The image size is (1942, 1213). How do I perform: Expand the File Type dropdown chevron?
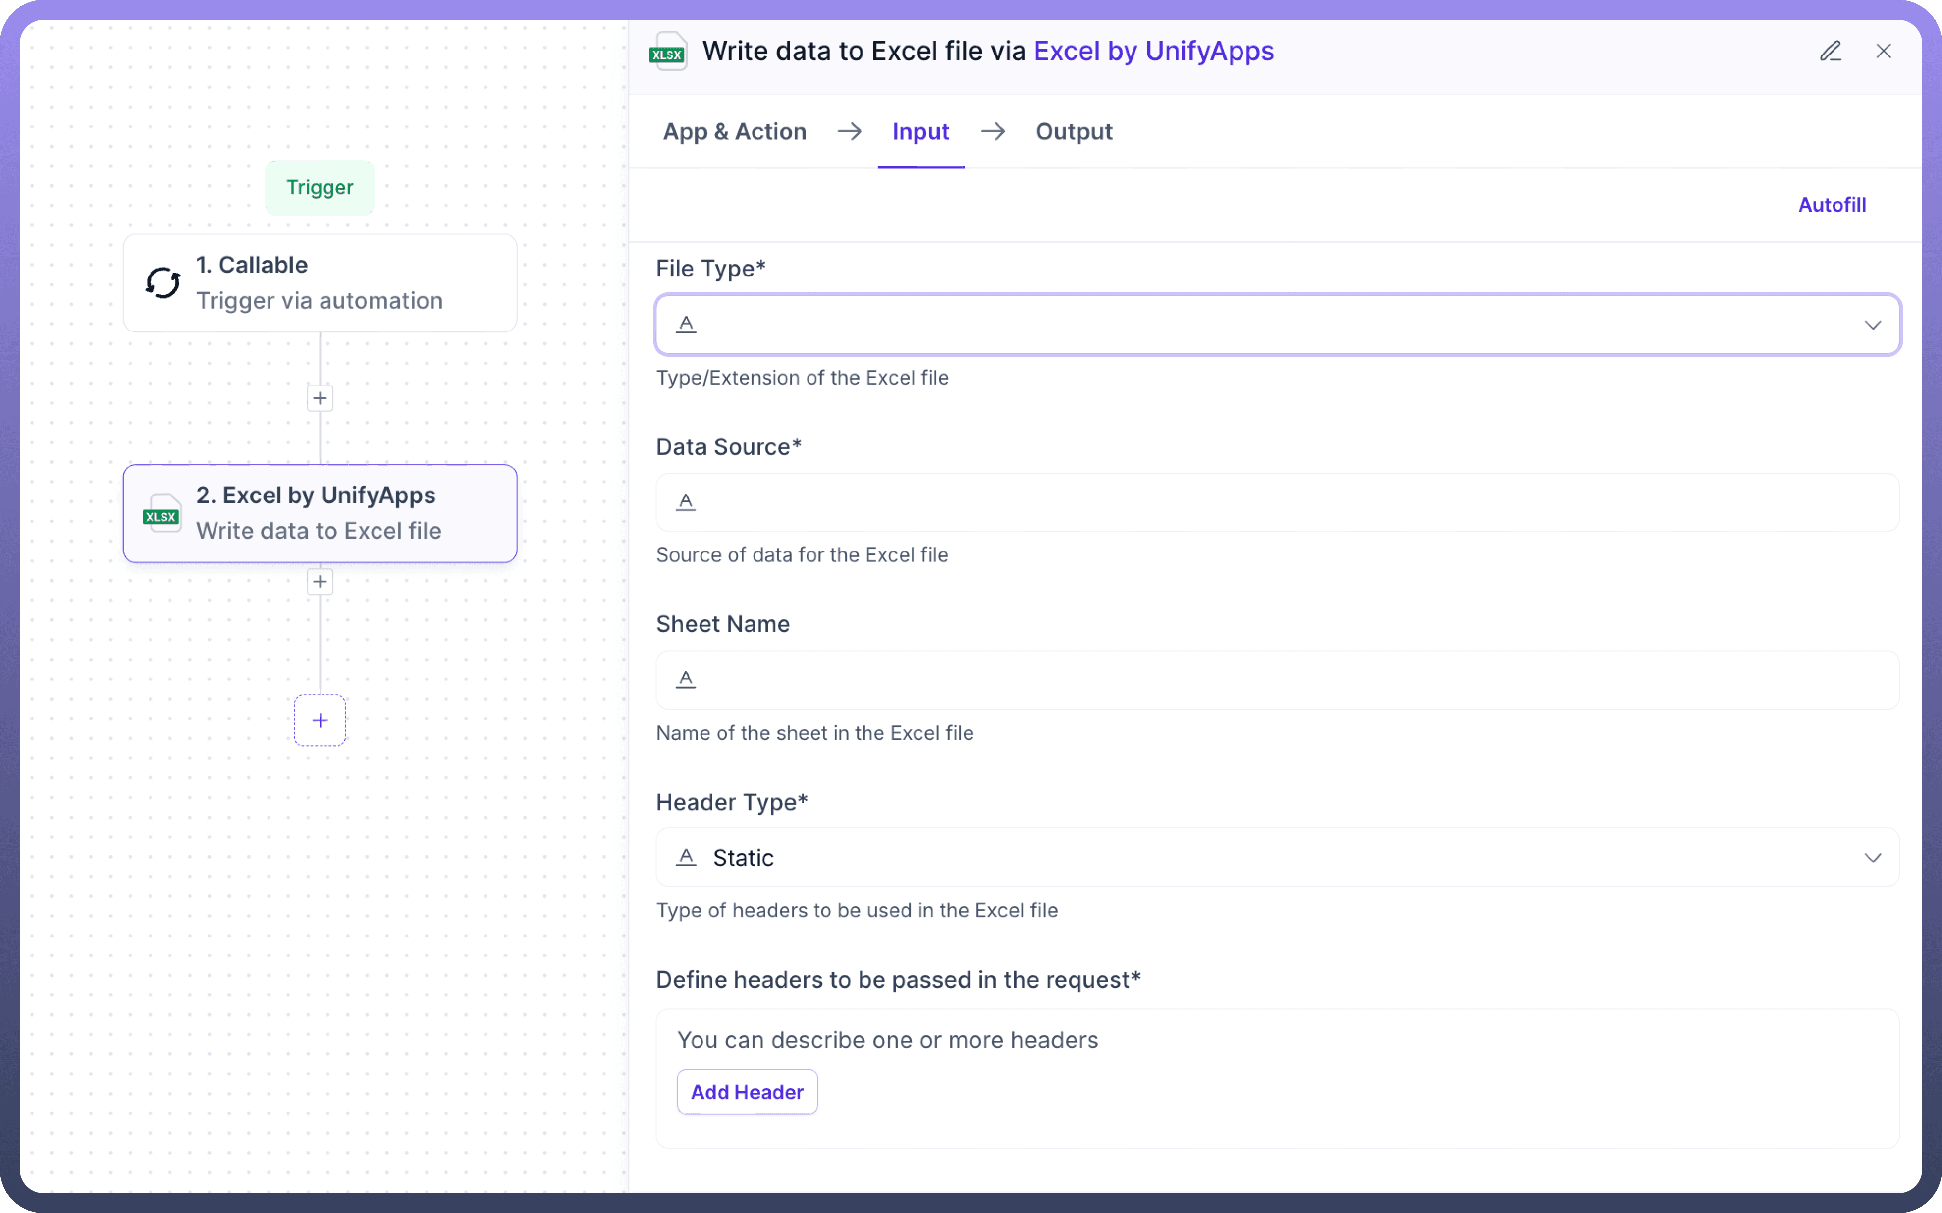pos(1872,325)
